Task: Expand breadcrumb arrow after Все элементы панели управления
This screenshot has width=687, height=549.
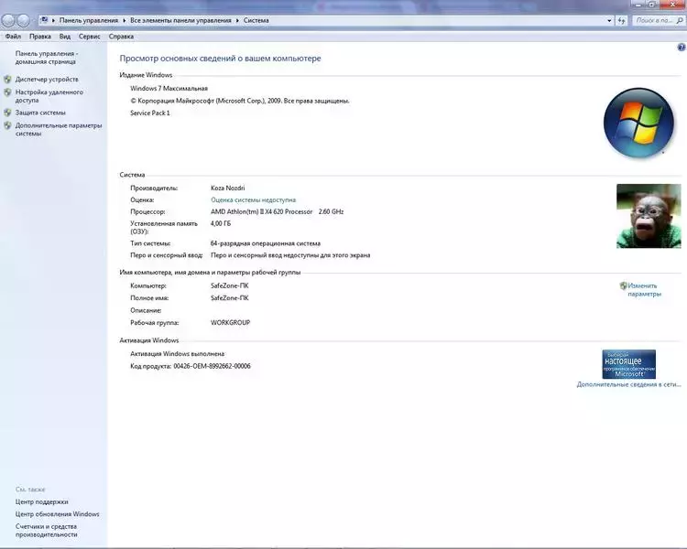Action: pos(237,20)
